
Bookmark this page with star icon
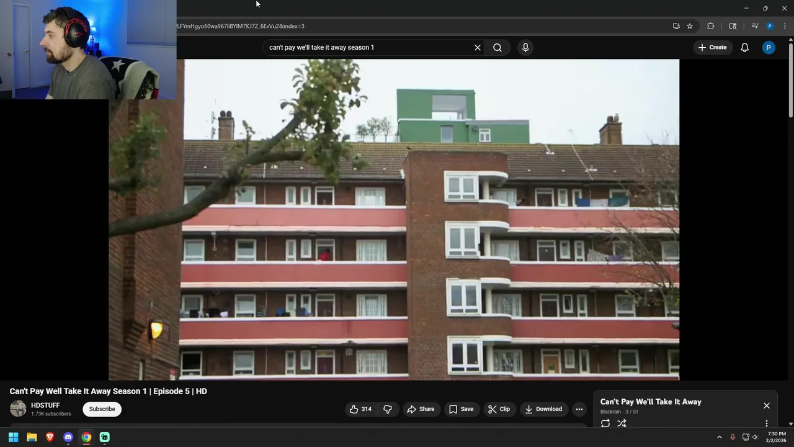click(x=690, y=26)
